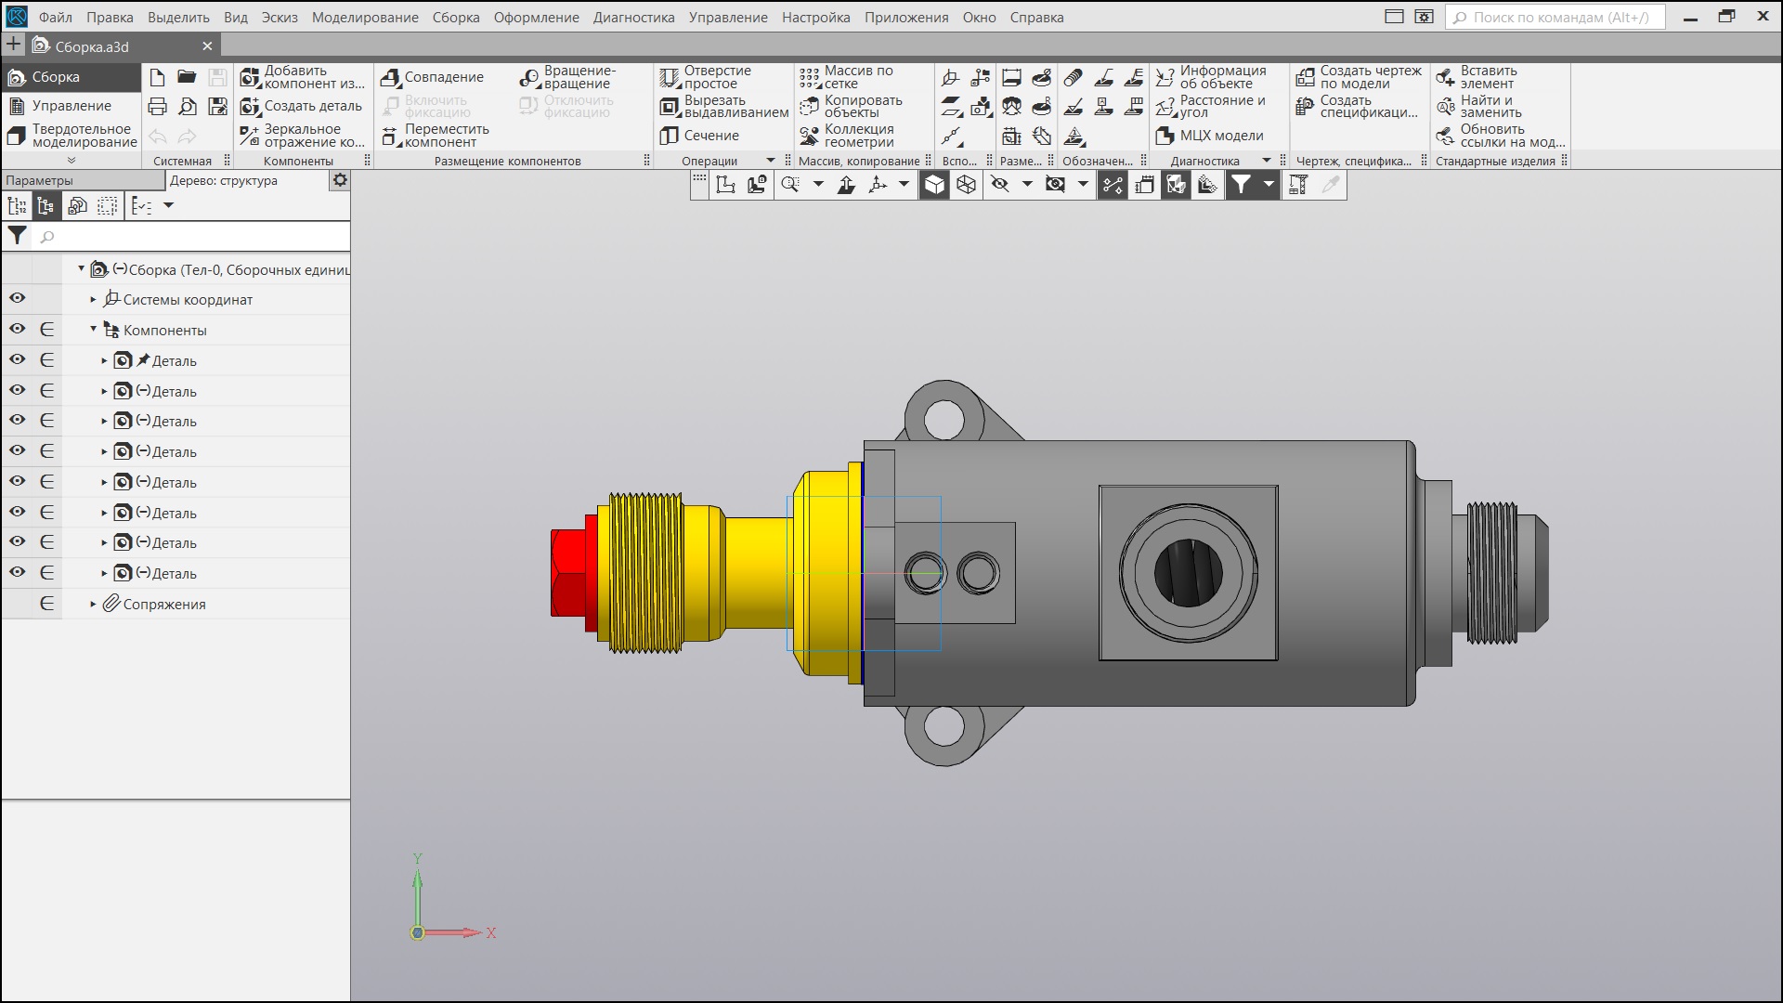This screenshot has height=1003, width=1783.
Task: Click the New document icon
Action: 157,77
